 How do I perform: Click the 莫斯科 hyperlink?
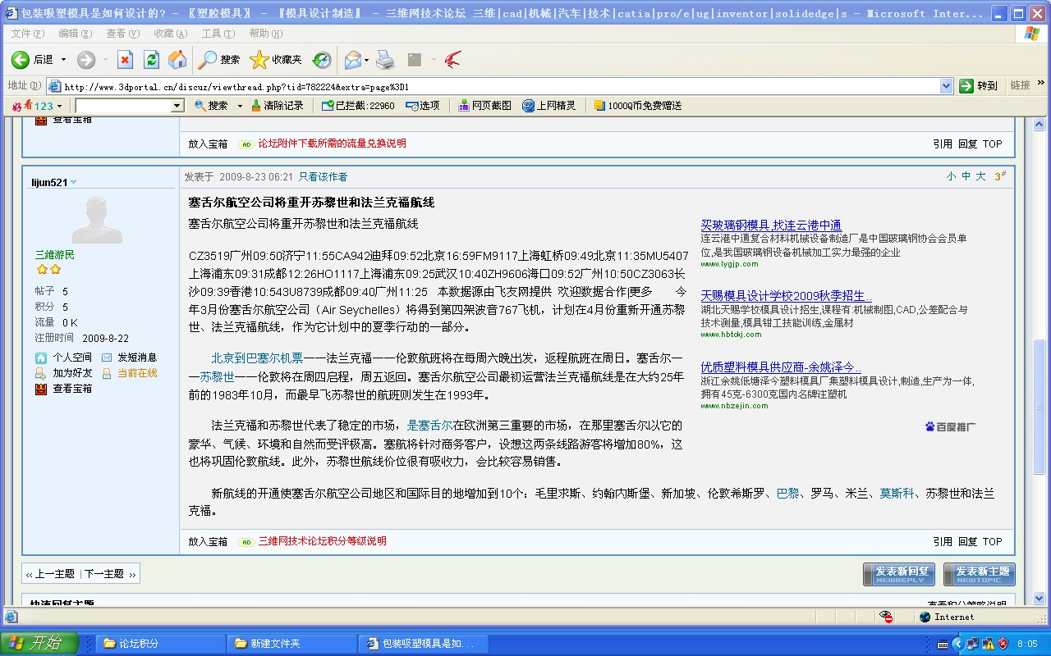(897, 493)
